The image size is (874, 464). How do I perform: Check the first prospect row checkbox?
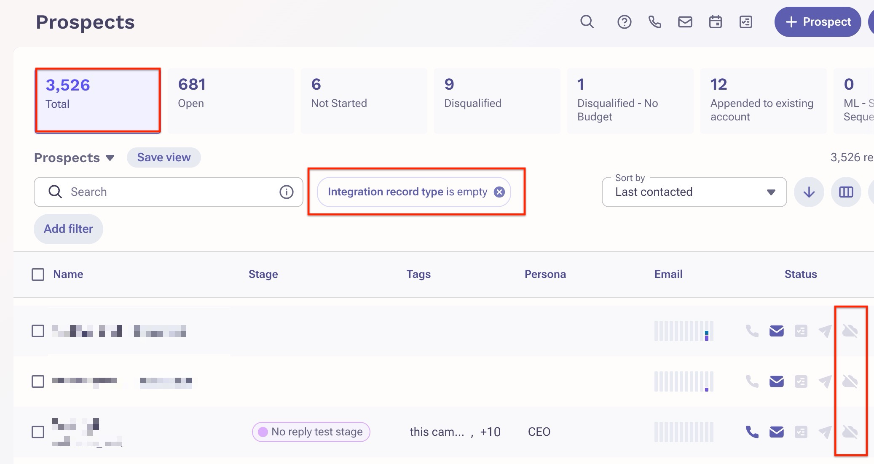coord(38,331)
